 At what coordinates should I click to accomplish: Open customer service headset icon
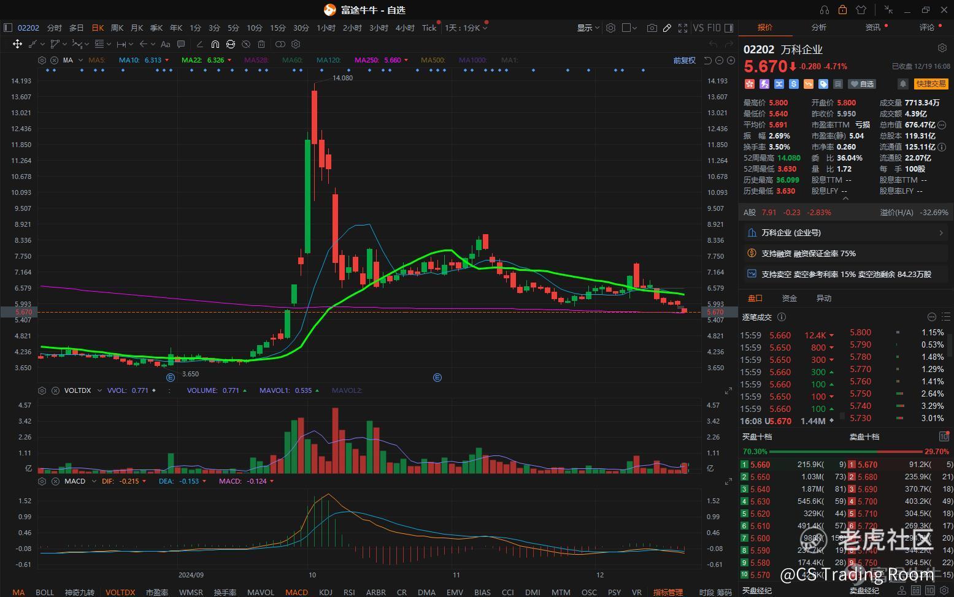(824, 10)
